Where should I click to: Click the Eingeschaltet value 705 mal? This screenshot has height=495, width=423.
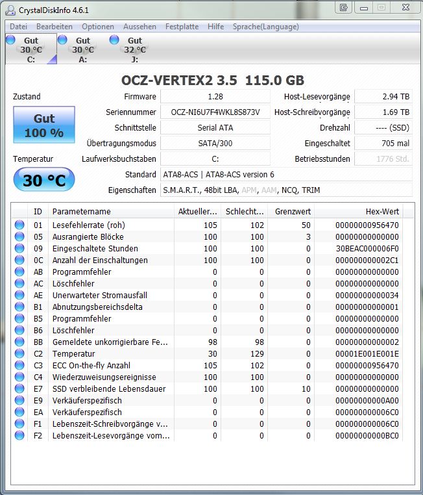tap(383, 144)
